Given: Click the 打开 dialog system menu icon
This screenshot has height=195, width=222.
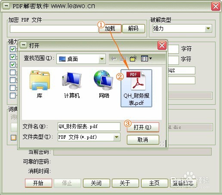Looking at the screenshot, I should click(23, 45).
